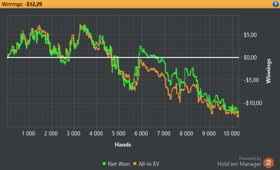280x170 pixels.
Task: Click the All-In EV legend label
Action: tap(149, 164)
